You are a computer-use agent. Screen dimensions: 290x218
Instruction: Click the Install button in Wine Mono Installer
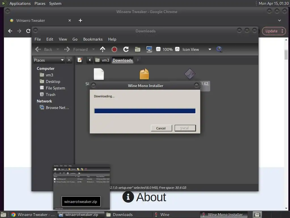click(x=185, y=128)
